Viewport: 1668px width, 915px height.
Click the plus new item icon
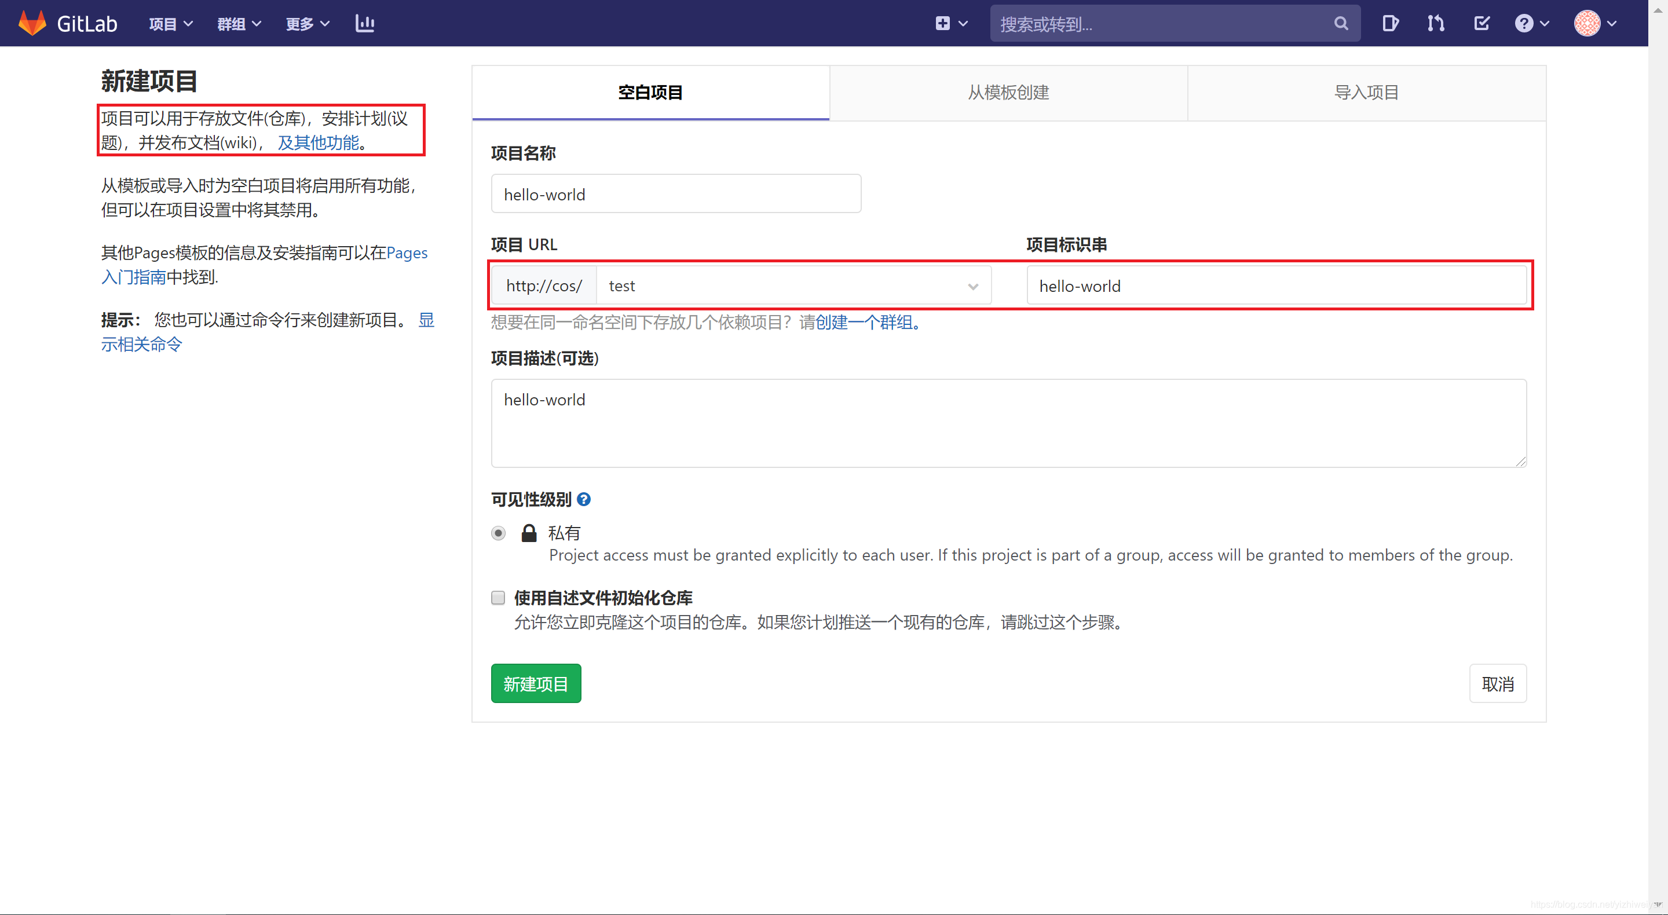point(942,24)
